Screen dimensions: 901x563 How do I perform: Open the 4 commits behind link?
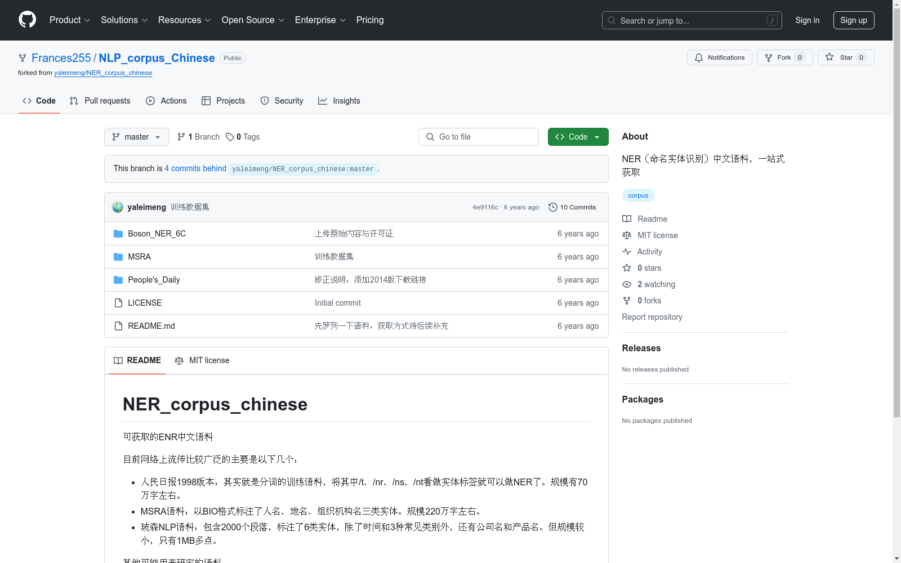point(195,168)
